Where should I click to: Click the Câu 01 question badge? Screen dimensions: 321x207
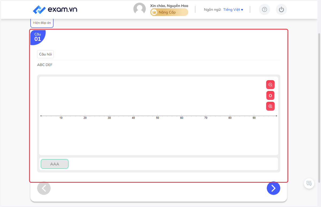(38, 37)
